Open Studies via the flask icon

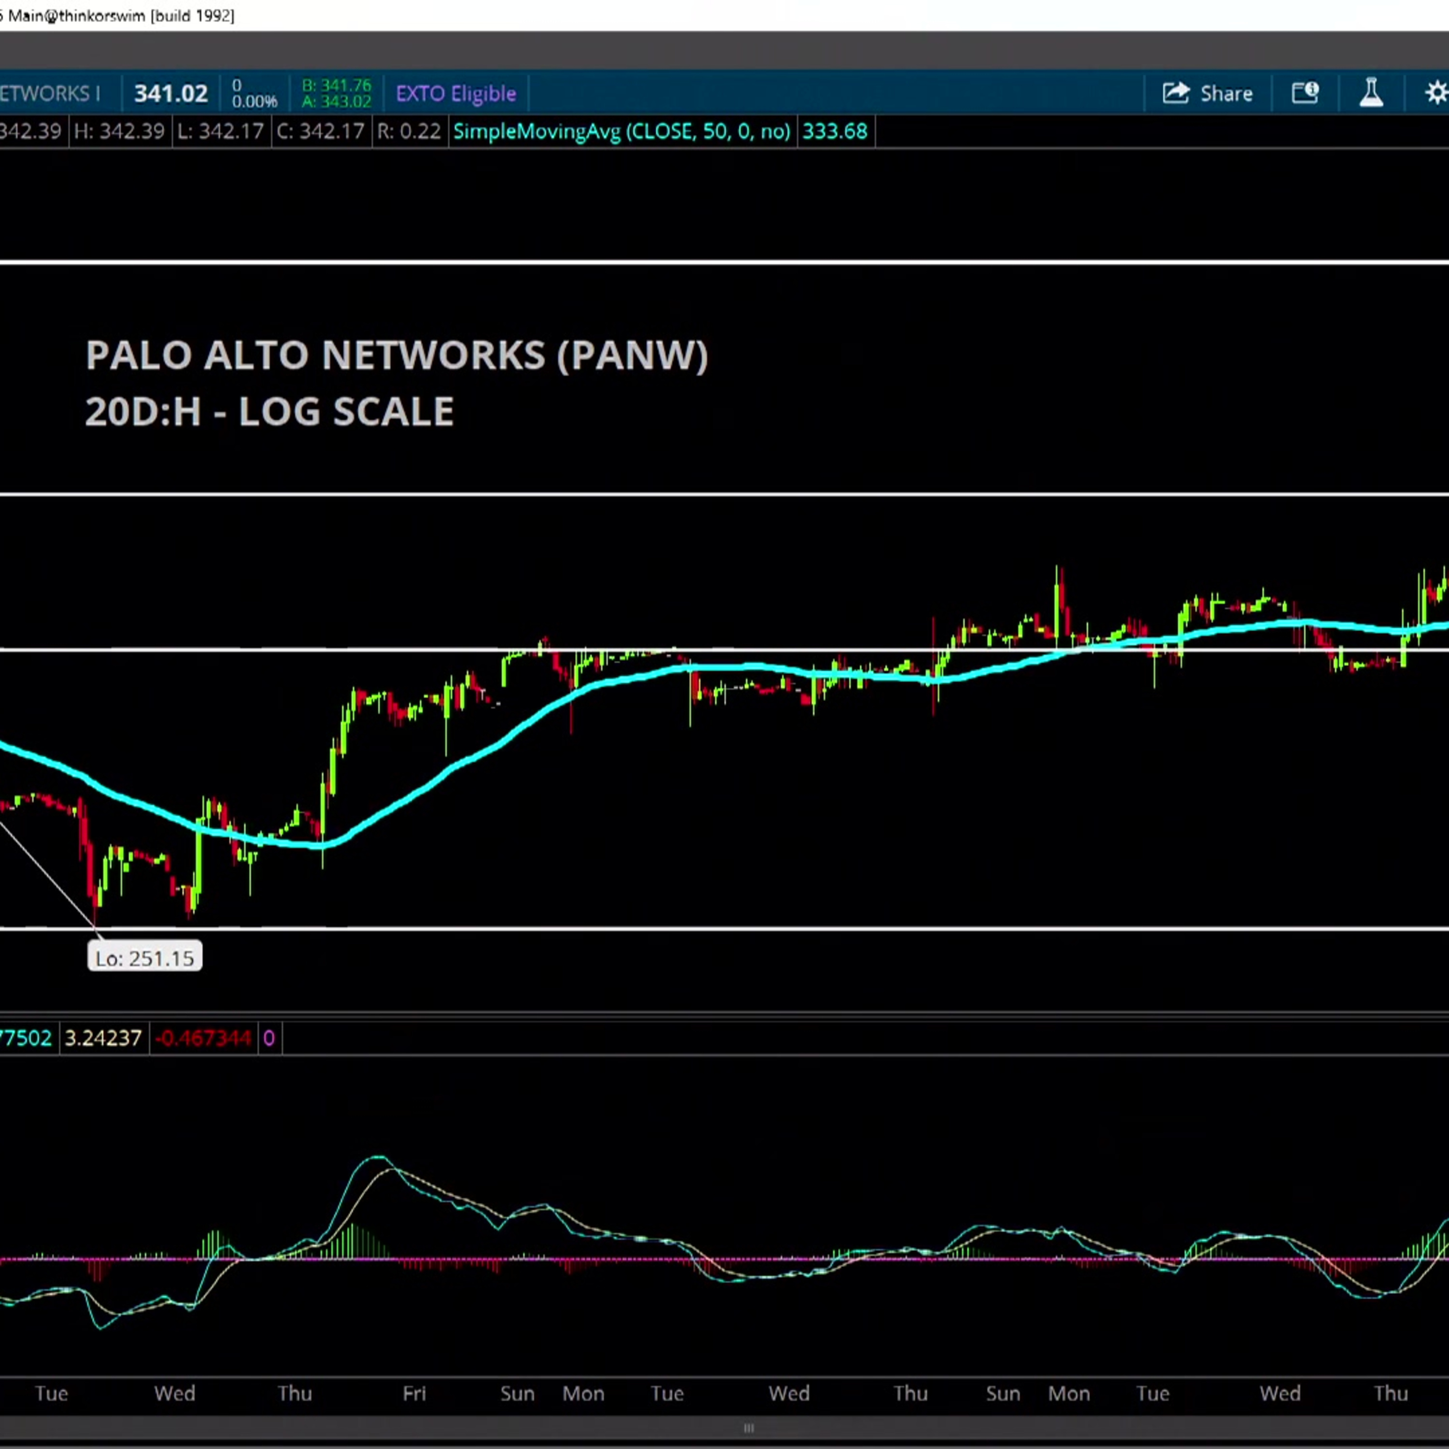pyautogui.click(x=1371, y=93)
